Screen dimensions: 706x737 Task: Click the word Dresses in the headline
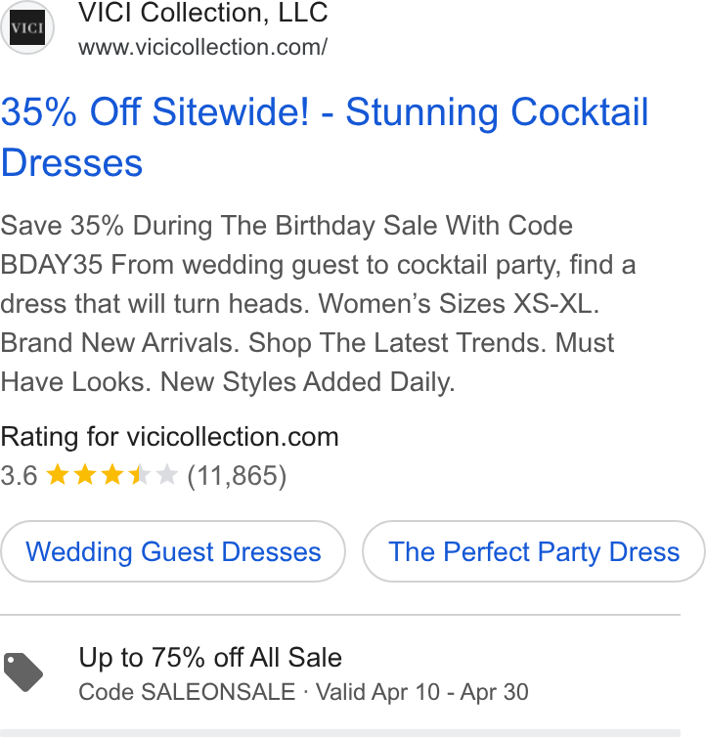click(71, 162)
